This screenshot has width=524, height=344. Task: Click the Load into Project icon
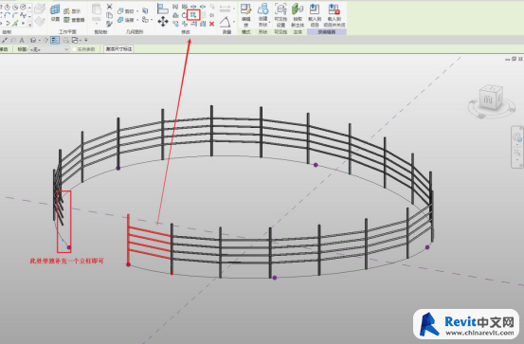coord(315,15)
